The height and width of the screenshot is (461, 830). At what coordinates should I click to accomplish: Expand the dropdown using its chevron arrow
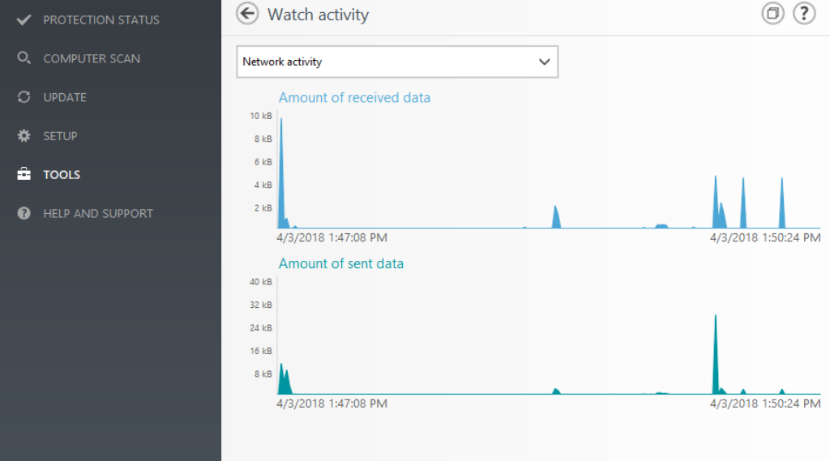[544, 62]
